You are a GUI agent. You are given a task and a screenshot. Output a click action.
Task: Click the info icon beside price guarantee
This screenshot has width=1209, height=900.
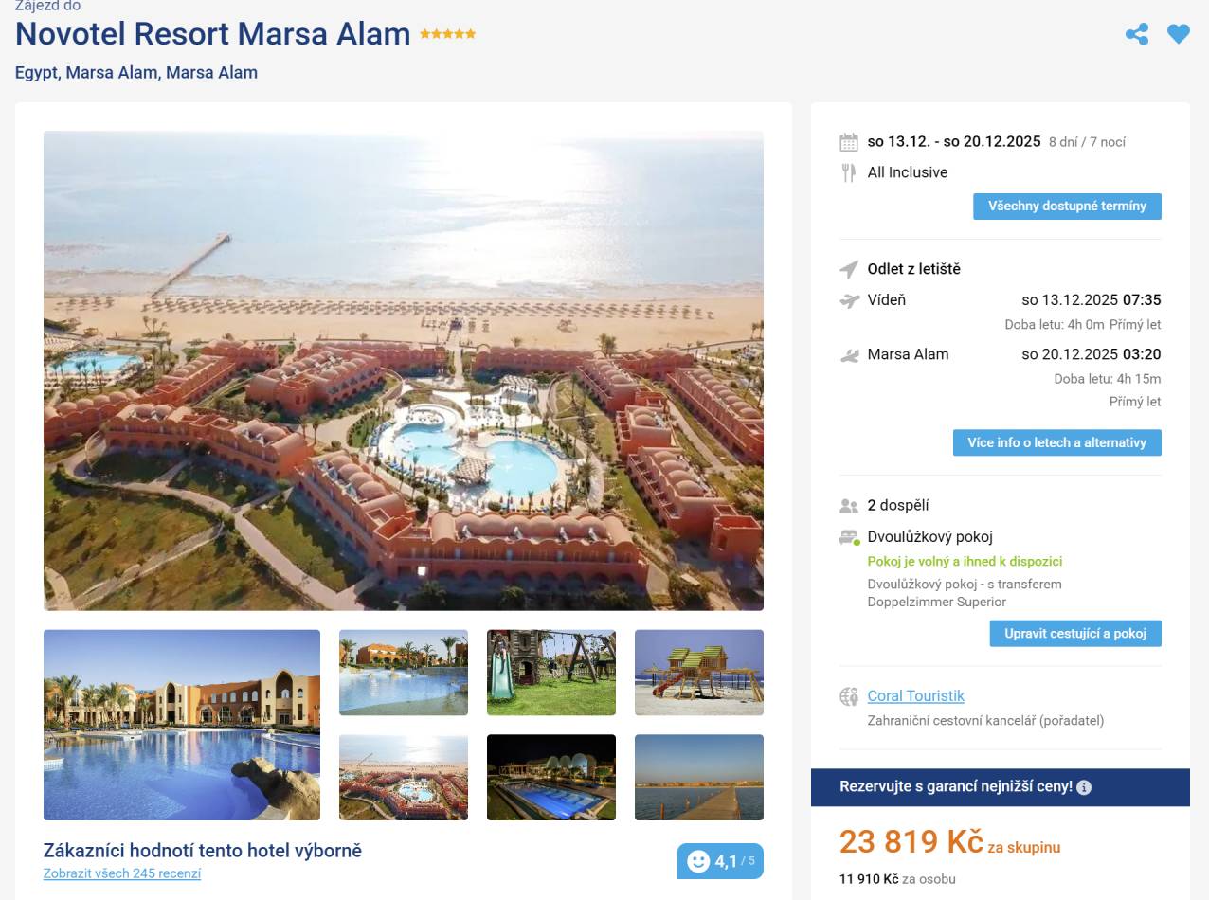tap(1084, 787)
